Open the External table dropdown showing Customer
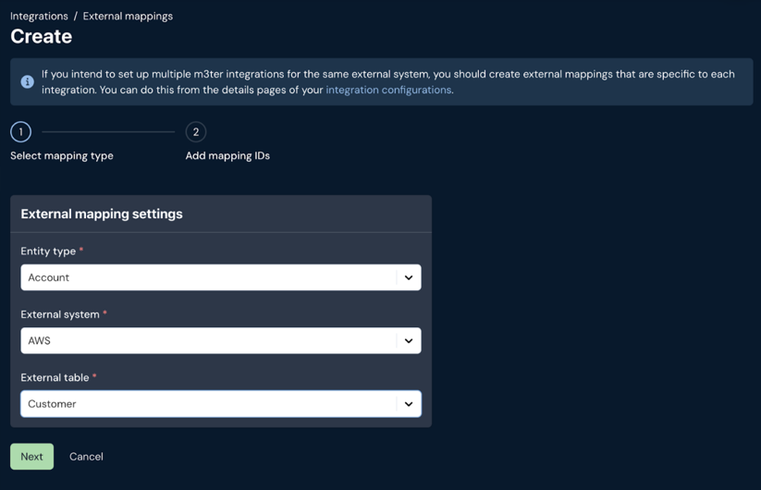 pyautogui.click(x=221, y=404)
